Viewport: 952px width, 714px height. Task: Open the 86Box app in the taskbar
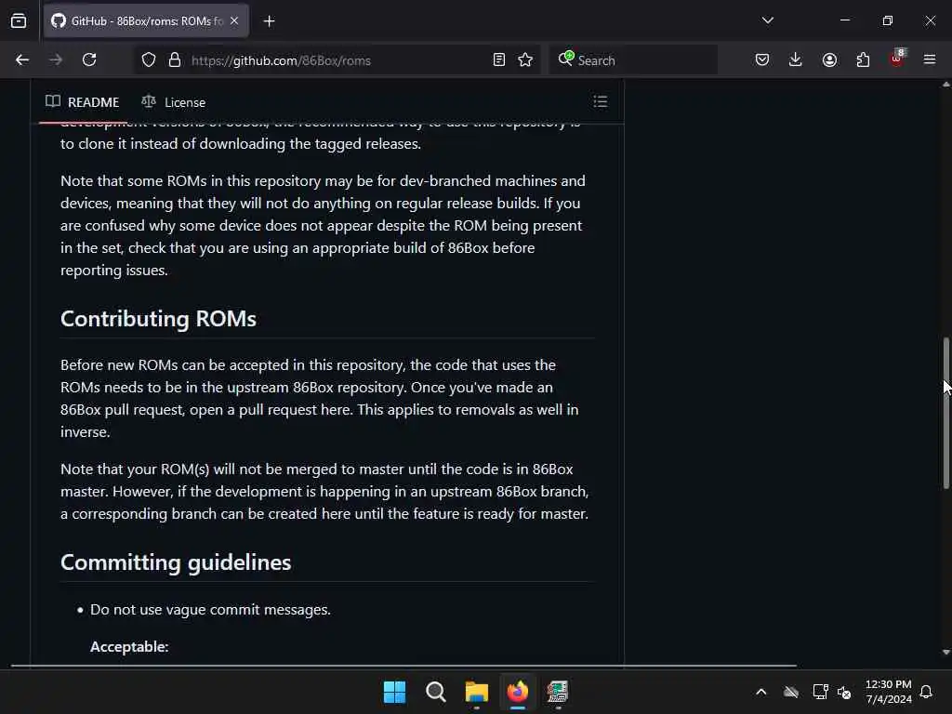pos(558,692)
